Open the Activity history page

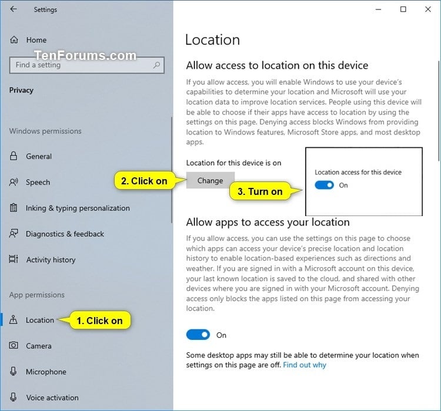click(51, 260)
